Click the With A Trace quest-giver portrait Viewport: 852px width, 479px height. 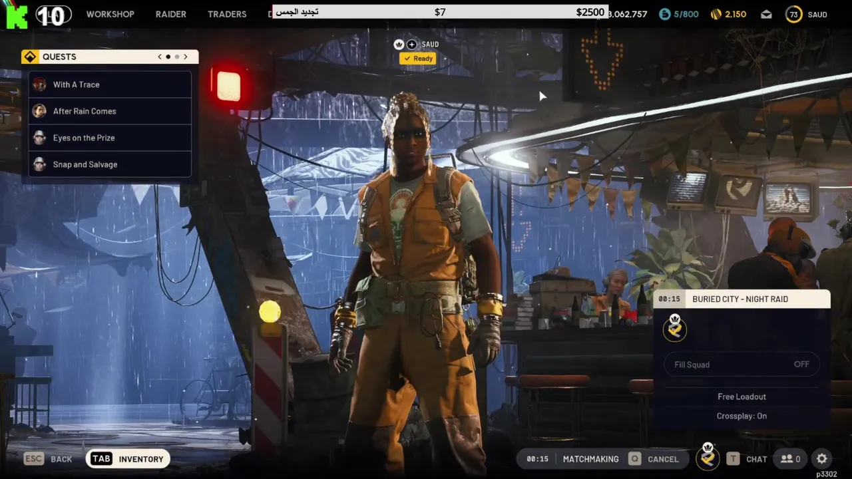[x=40, y=84]
